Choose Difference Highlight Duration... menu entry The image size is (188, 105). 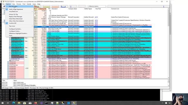point(20,33)
